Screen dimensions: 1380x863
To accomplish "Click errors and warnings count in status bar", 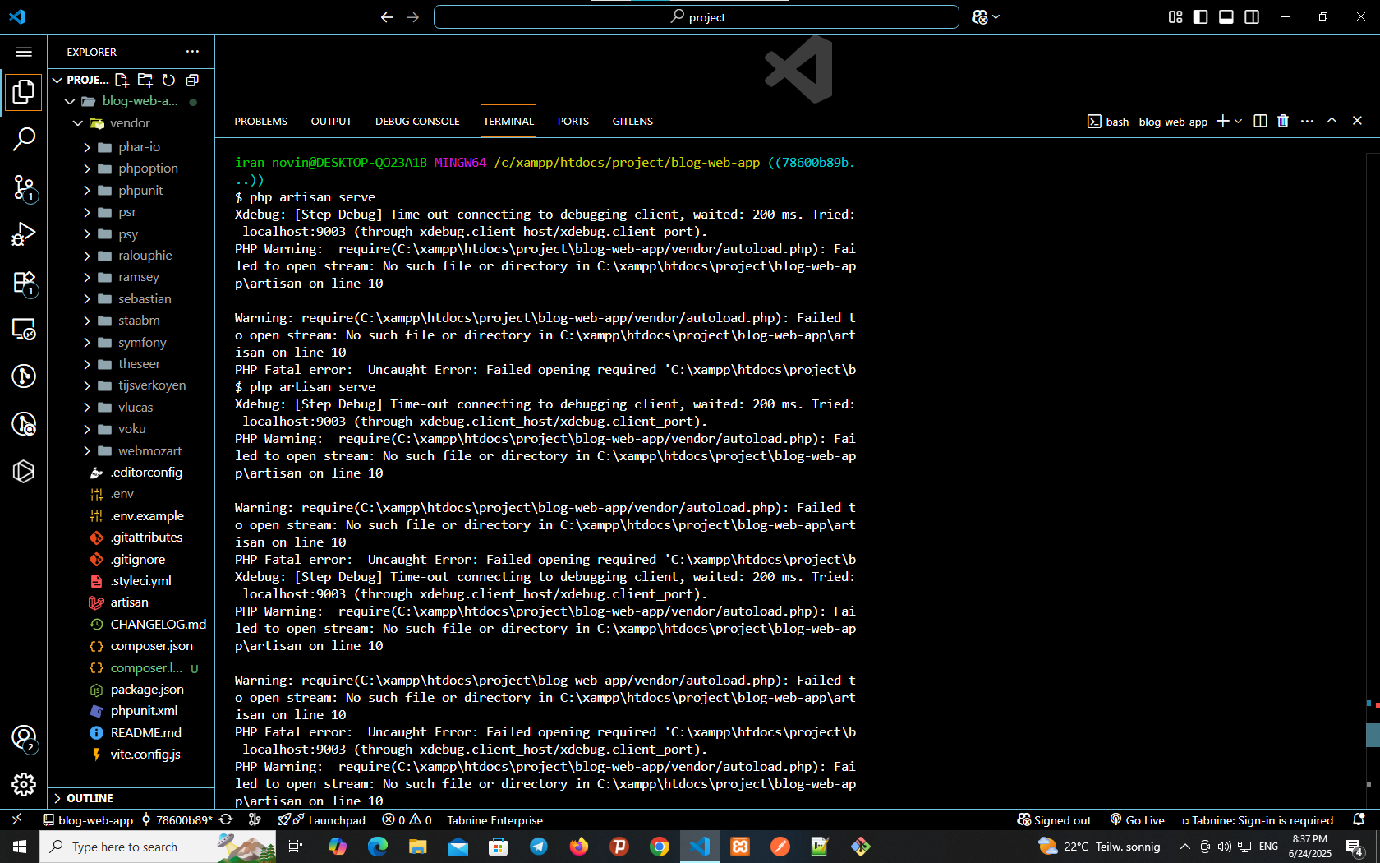I will [407, 820].
